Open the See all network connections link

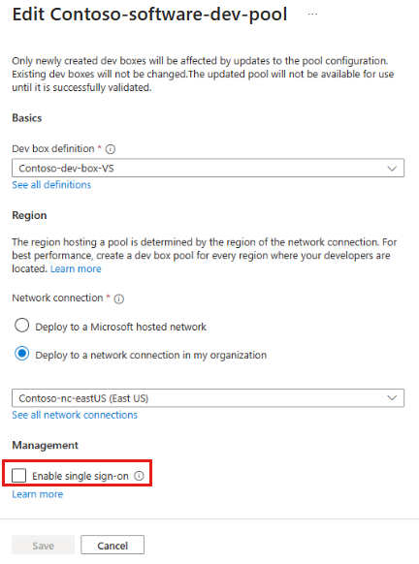coord(75,415)
